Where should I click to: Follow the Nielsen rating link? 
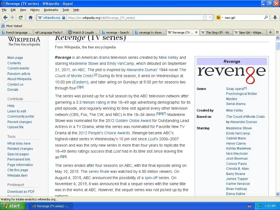click(94, 102)
